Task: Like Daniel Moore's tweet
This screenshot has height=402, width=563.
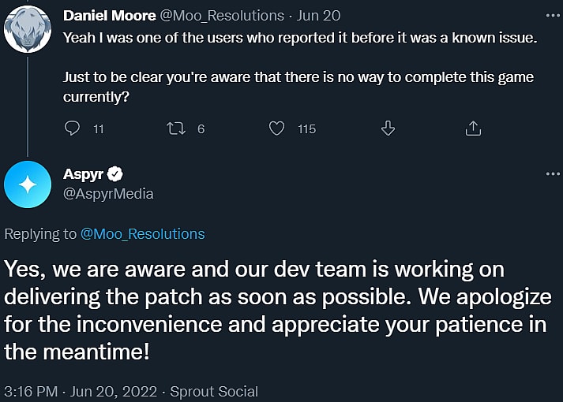Action: (276, 128)
